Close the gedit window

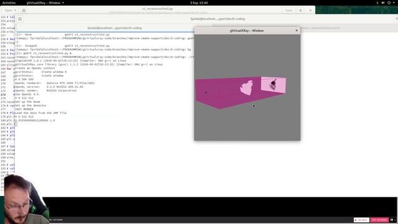click(310, 11)
